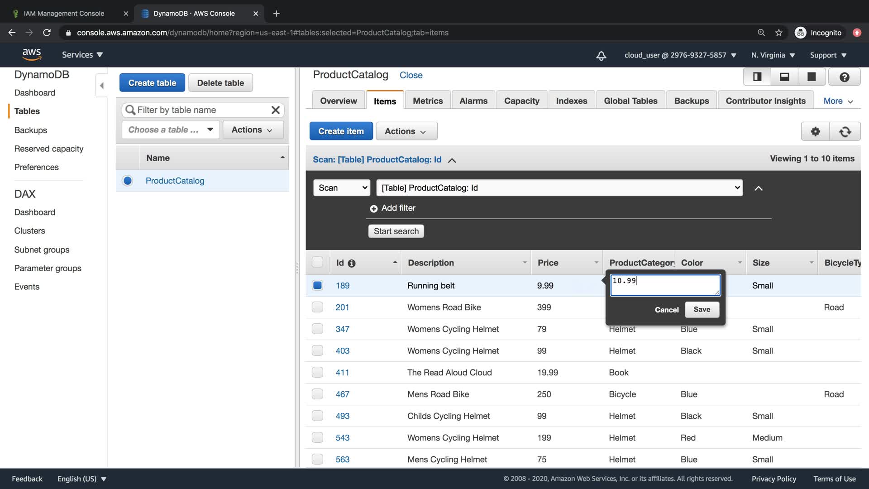Uncheck the item 189 checkbox

tap(317, 285)
